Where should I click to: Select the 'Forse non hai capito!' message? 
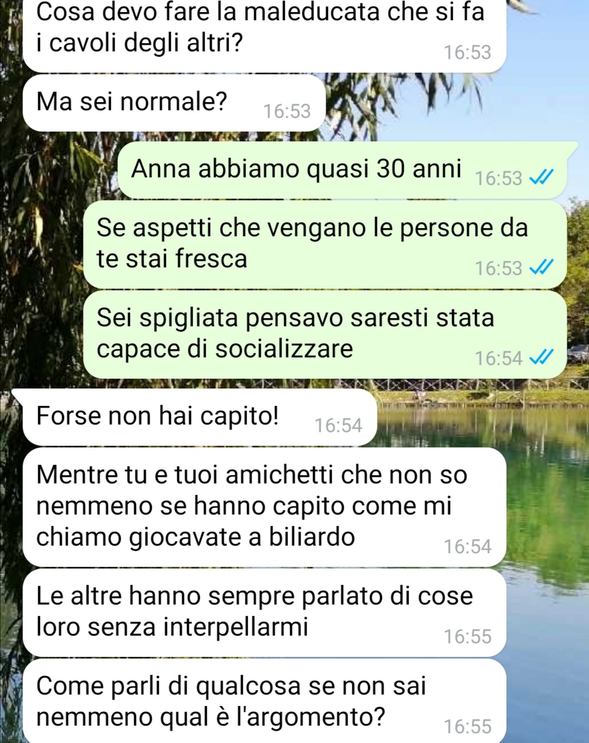pyautogui.click(x=200, y=417)
